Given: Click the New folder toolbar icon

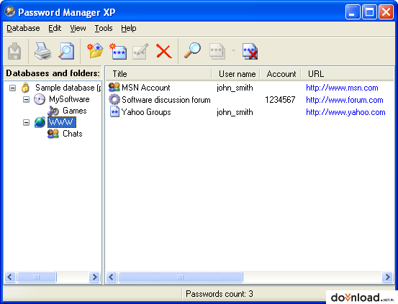Looking at the screenshot, I should [x=95, y=51].
